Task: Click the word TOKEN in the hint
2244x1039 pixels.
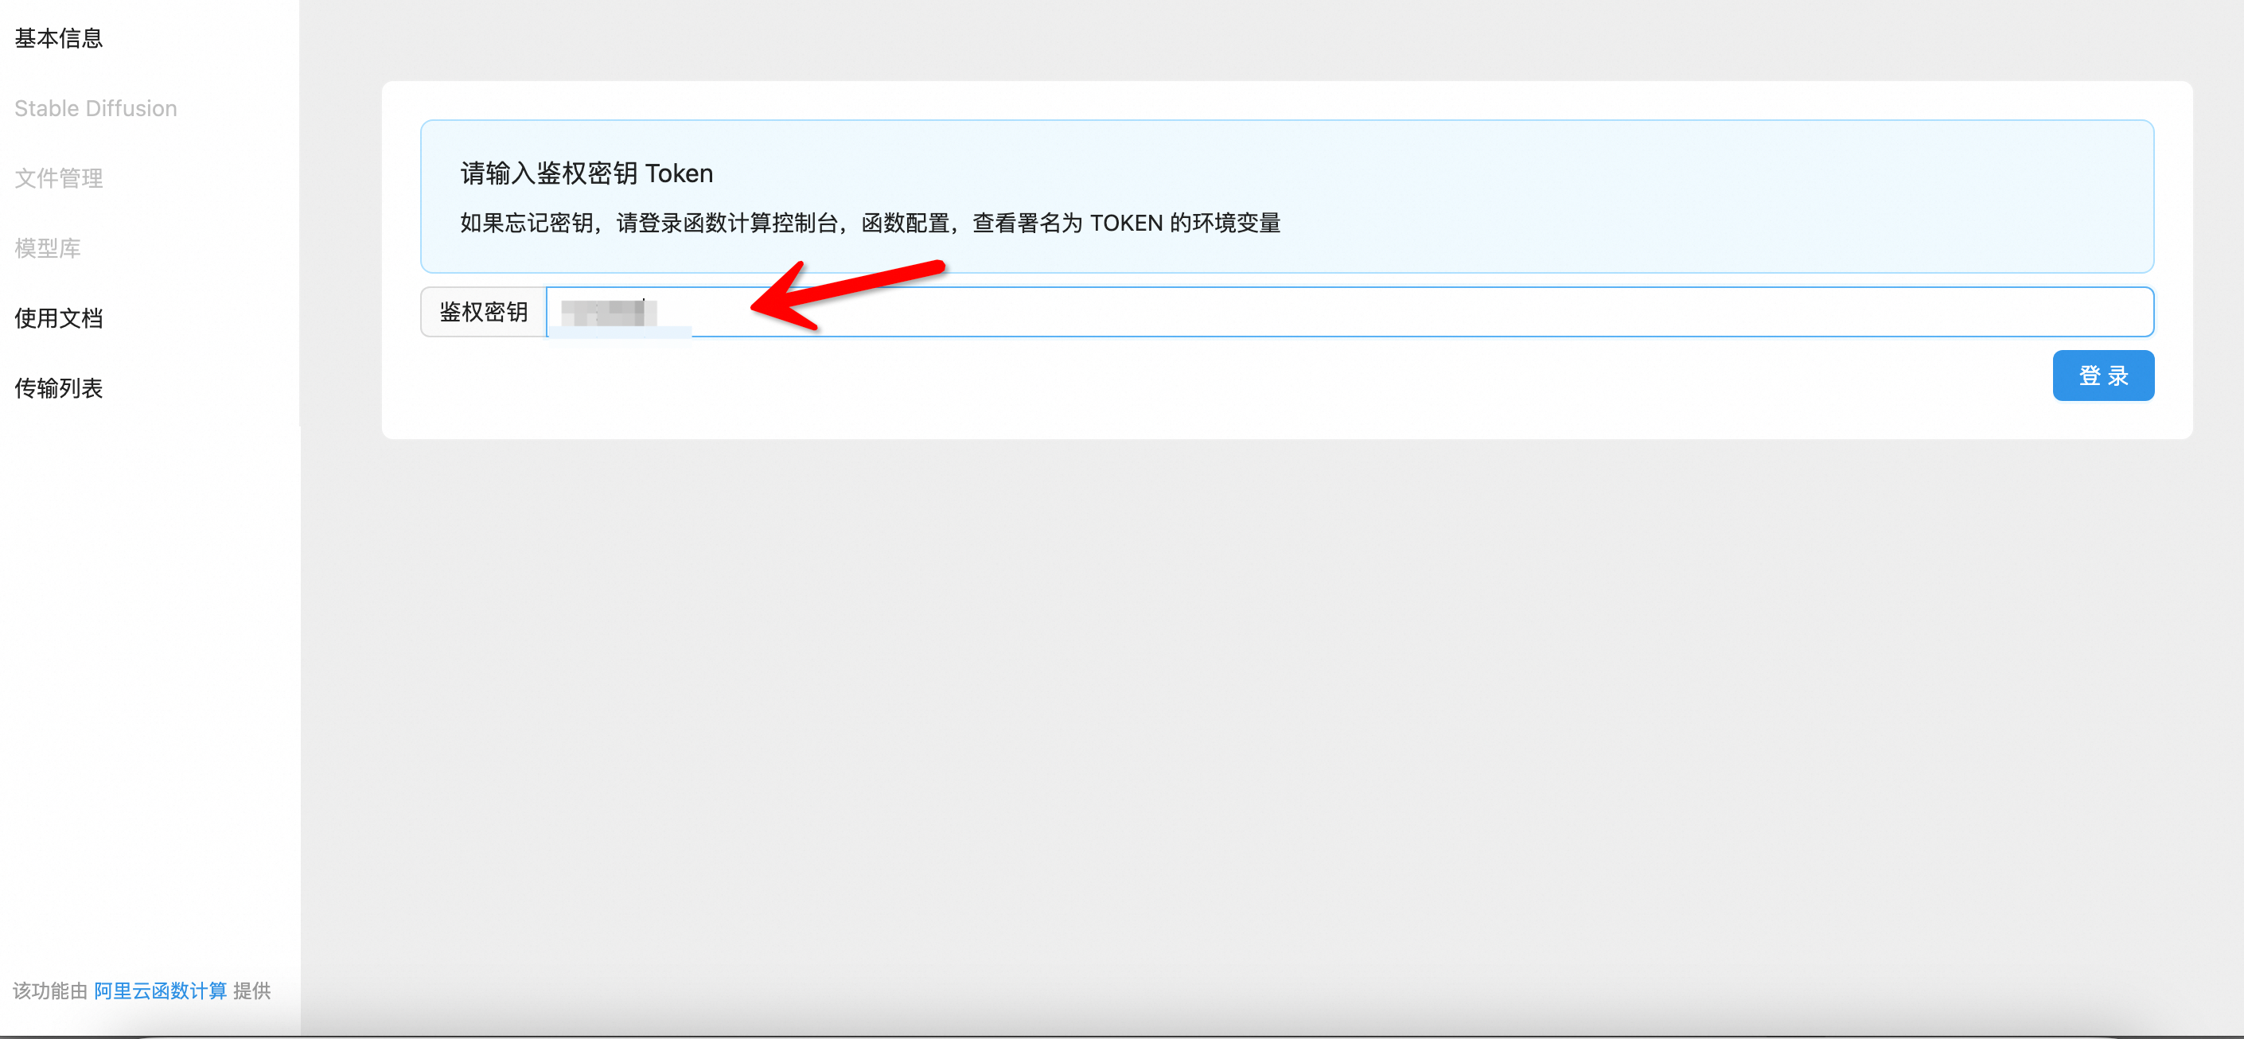Action: (x=1125, y=223)
